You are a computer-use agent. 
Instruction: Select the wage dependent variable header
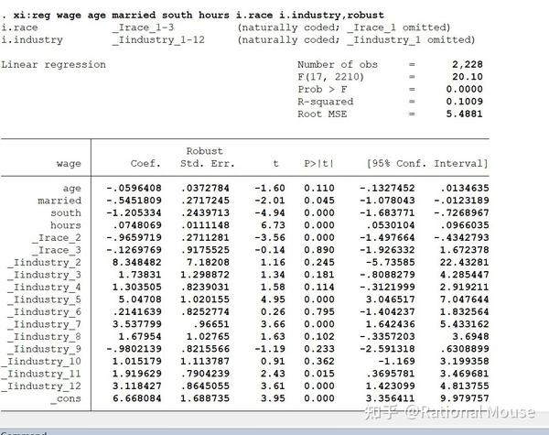point(69,164)
